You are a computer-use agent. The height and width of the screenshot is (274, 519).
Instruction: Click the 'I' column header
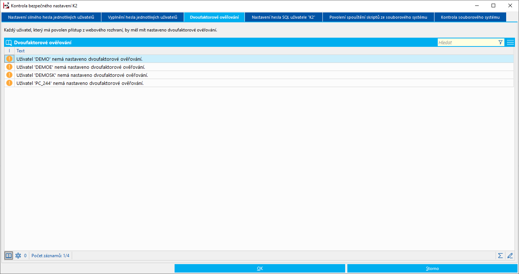point(10,51)
